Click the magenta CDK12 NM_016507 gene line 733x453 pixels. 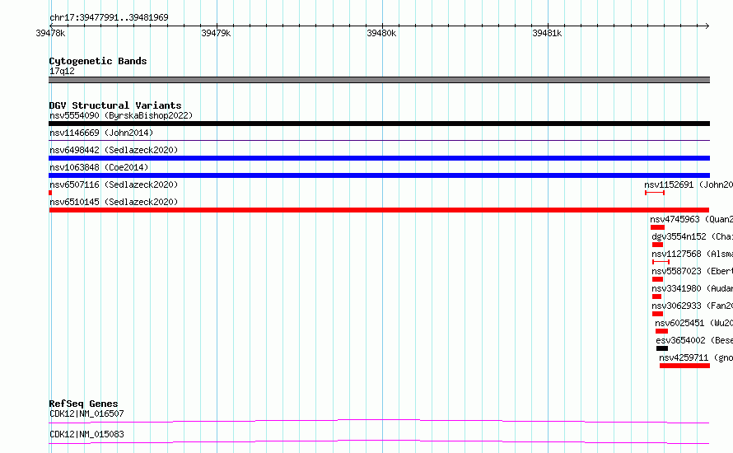pos(379,421)
